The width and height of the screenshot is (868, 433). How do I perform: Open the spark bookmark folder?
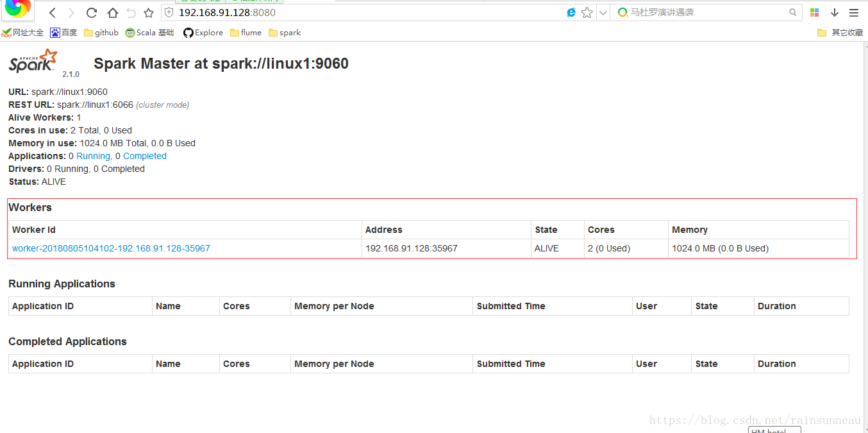point(285,33)
